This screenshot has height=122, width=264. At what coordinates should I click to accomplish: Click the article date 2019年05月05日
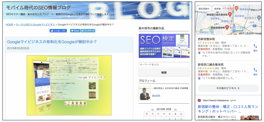point(18,48)
